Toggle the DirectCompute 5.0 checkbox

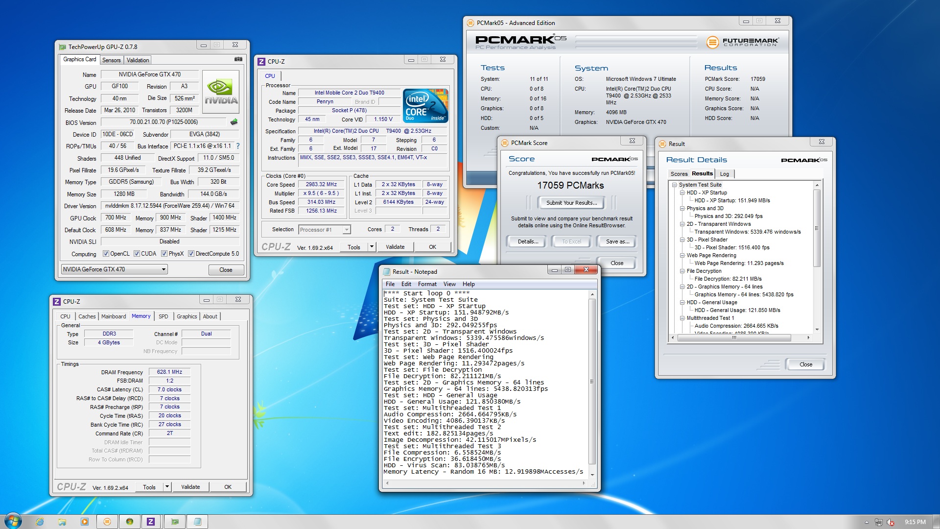[x=191, y=254]
